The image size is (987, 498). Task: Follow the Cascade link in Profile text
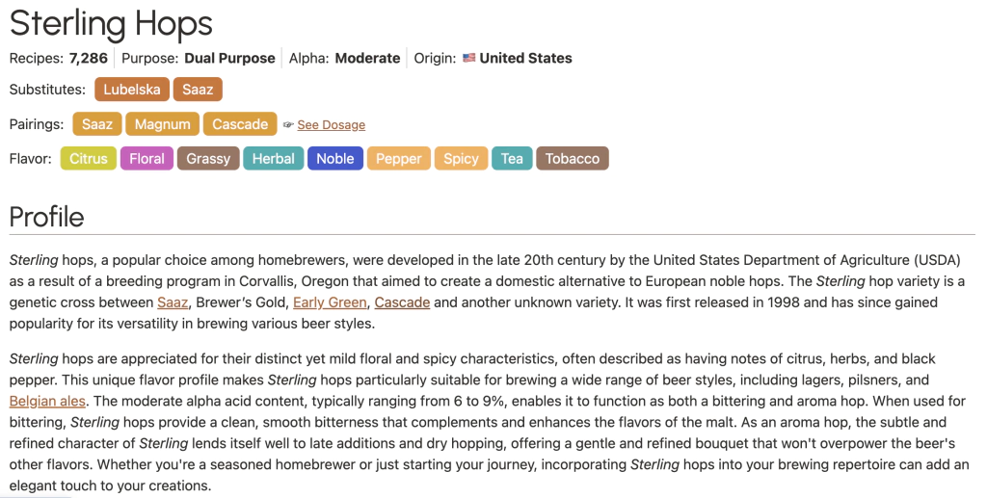click(402, 302)
